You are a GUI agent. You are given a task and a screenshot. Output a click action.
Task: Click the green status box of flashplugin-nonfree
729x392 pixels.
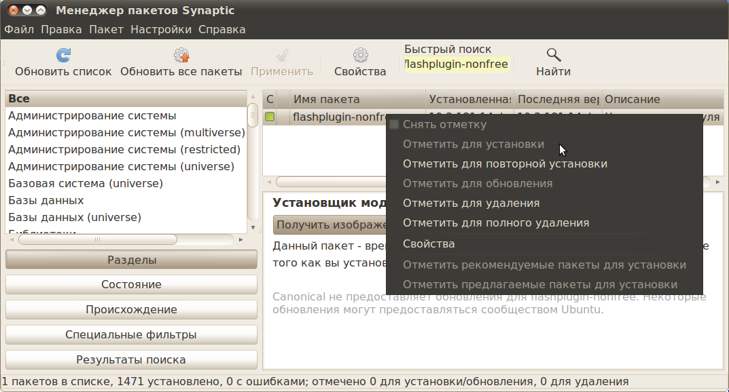pos(270,117)
